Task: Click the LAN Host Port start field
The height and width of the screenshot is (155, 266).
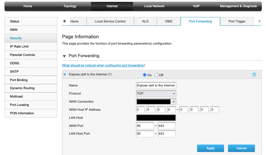Action: pyautogui.click(x=145, y=134)
